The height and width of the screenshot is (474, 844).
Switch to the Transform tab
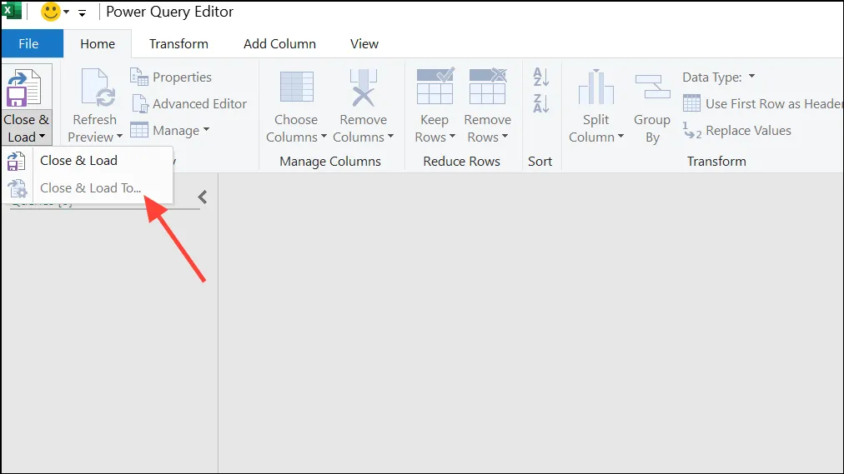tap(178, 43)
